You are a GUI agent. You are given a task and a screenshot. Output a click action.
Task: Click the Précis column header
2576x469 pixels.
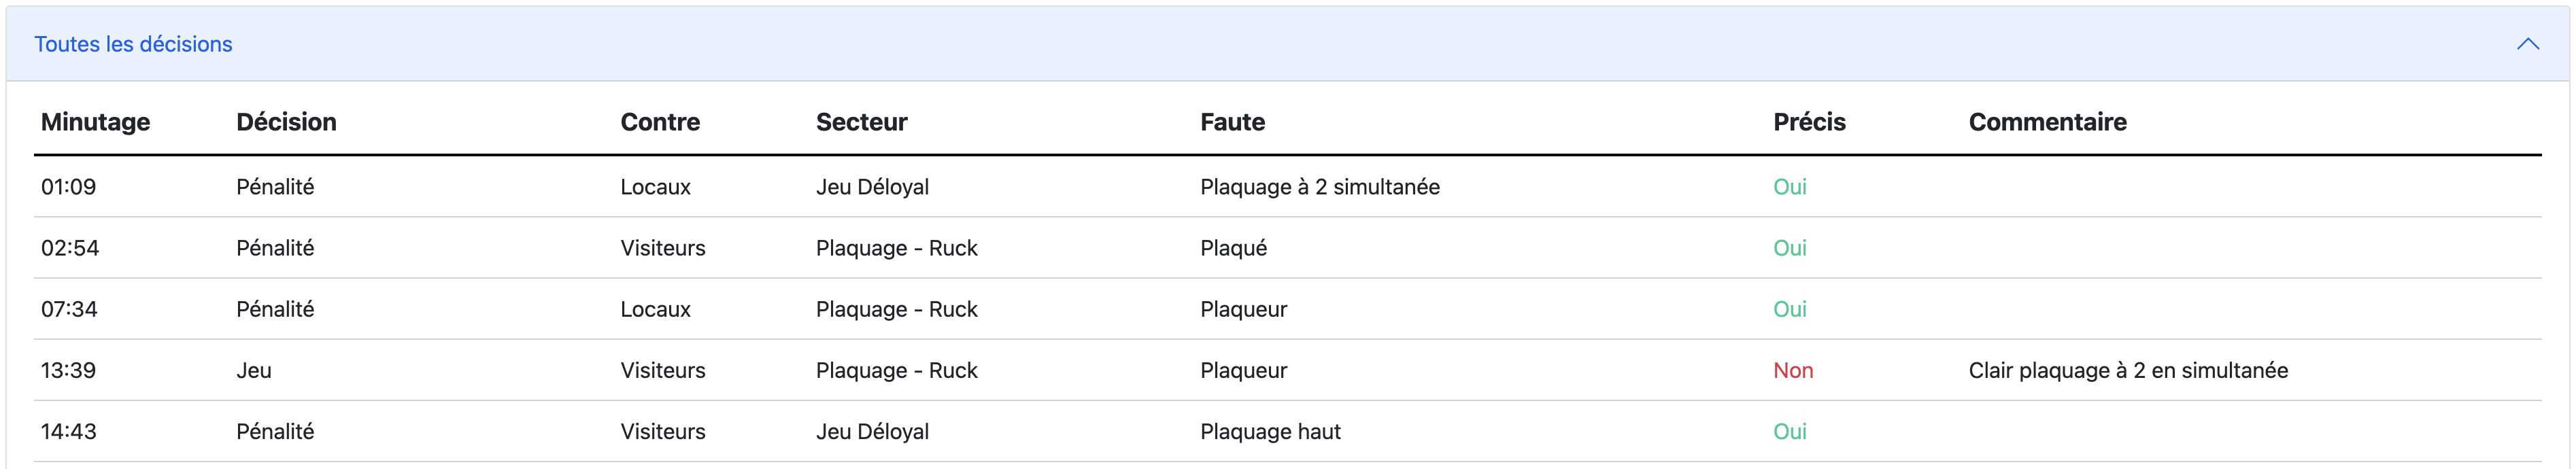(x=1809, y=122)
